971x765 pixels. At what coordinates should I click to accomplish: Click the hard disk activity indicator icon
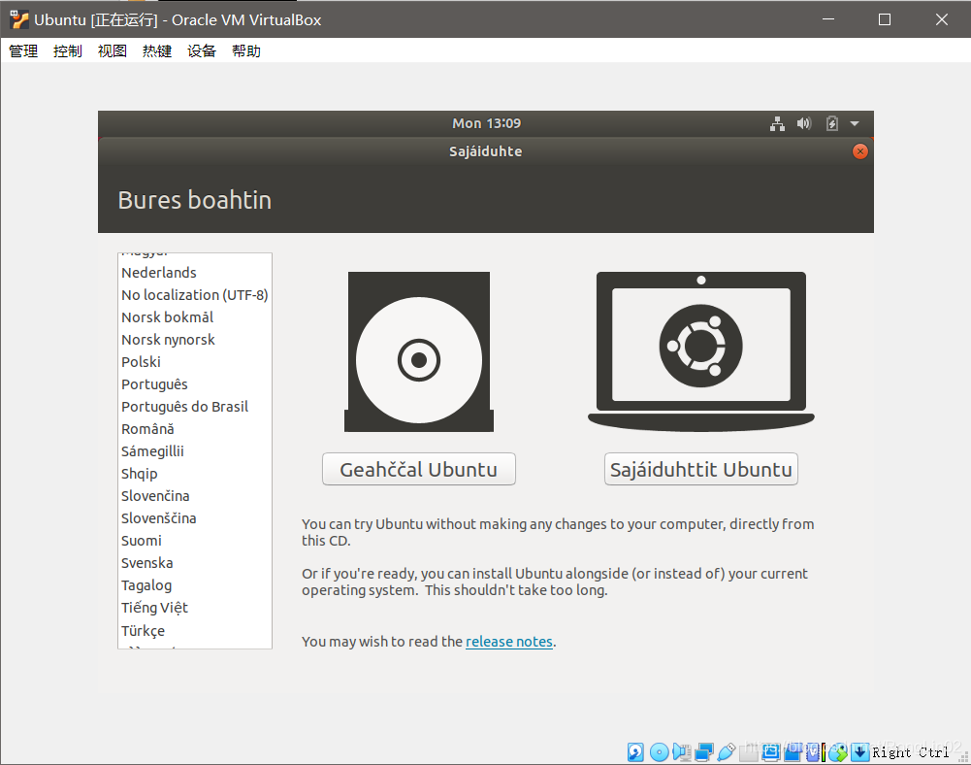635,752
